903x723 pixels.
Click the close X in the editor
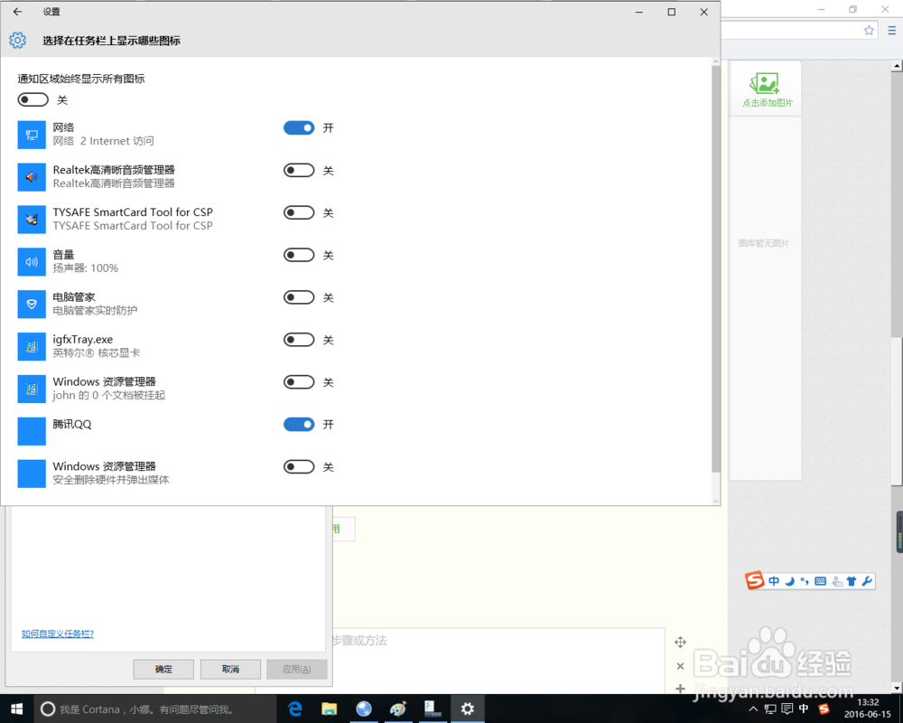[680, 666]
